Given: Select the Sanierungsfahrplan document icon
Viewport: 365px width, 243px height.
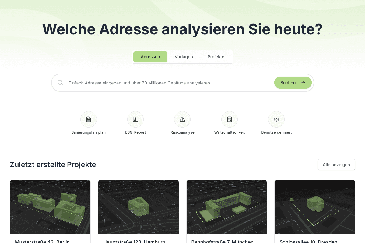Looking at the screenshot, I should click(88, 119).
